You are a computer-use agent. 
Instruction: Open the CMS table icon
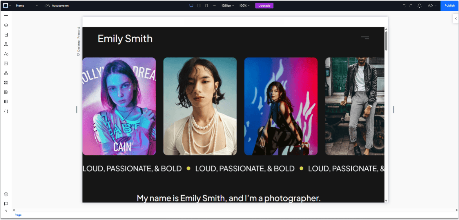(x=6, y=102)
